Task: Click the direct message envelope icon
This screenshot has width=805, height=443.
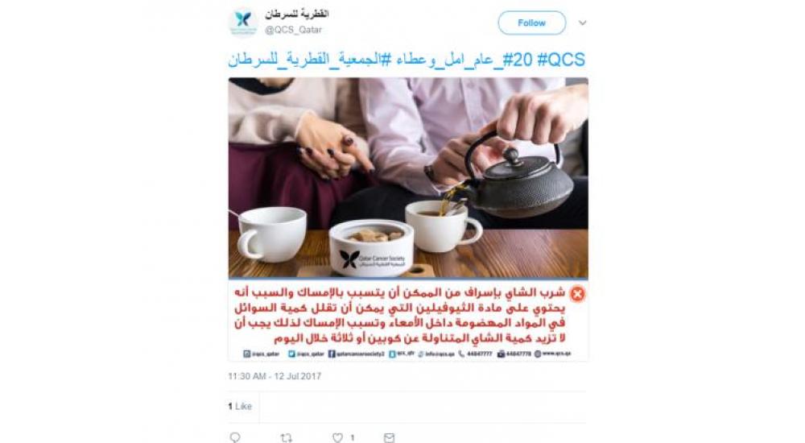Action: [389, 438]
